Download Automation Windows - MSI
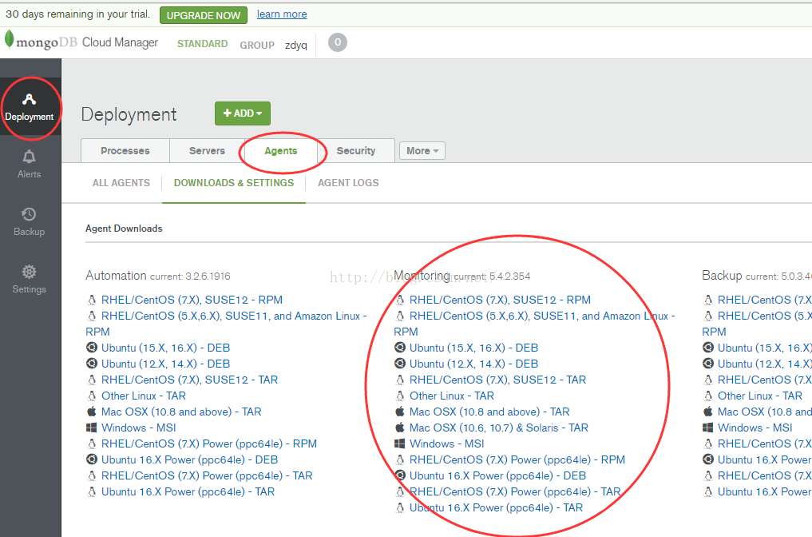 coord(139,428)
